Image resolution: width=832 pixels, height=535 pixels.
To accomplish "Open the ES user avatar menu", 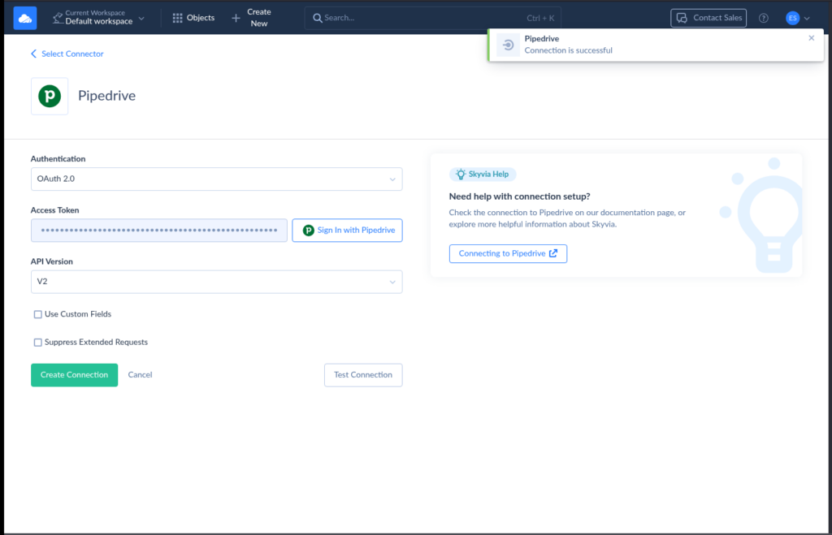I will (x=792, y=18).
